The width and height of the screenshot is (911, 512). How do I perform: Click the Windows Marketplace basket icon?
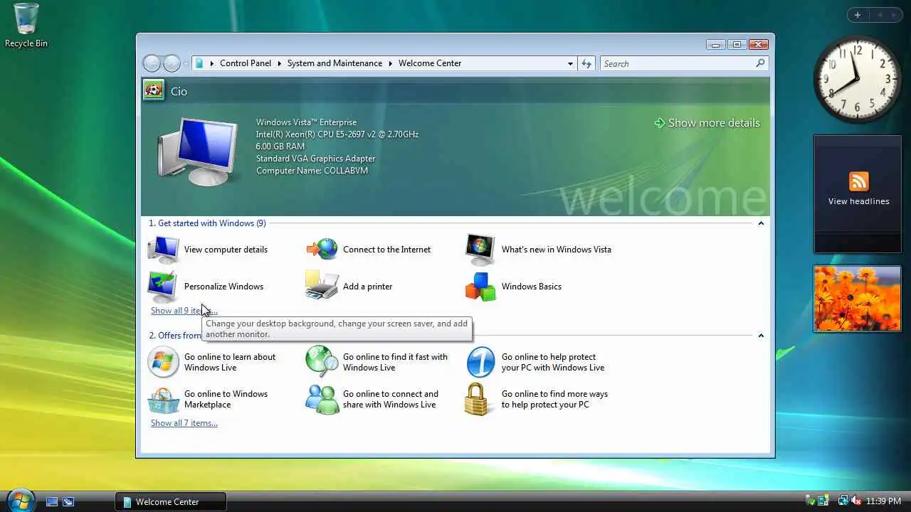coord(163,400)
